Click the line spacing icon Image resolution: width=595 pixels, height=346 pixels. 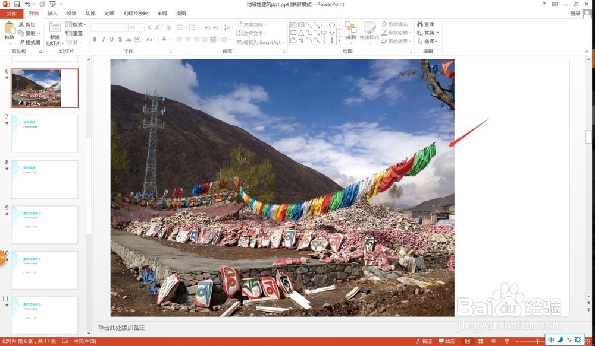click(228, 28)
